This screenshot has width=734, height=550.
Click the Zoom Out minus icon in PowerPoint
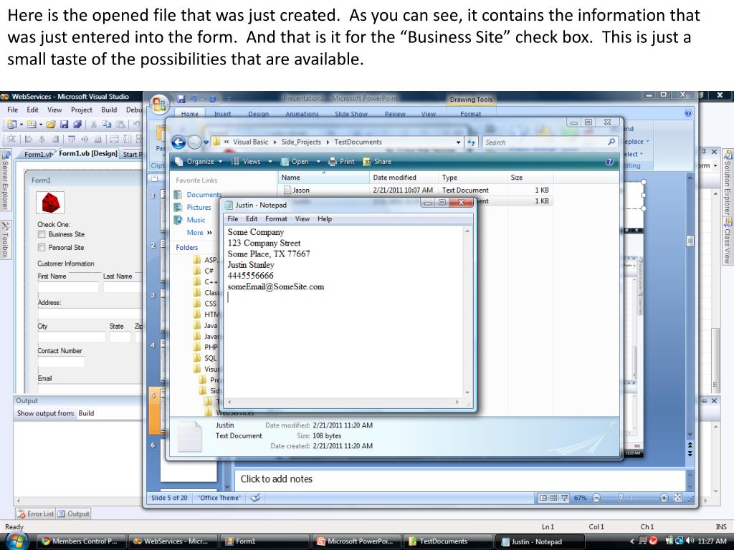click(x=596, y=498)
